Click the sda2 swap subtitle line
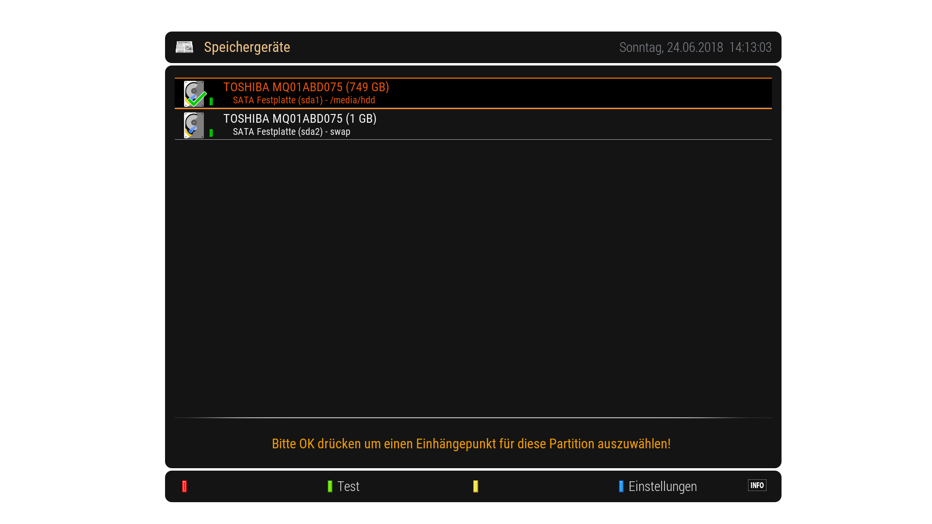 [291, 132]
